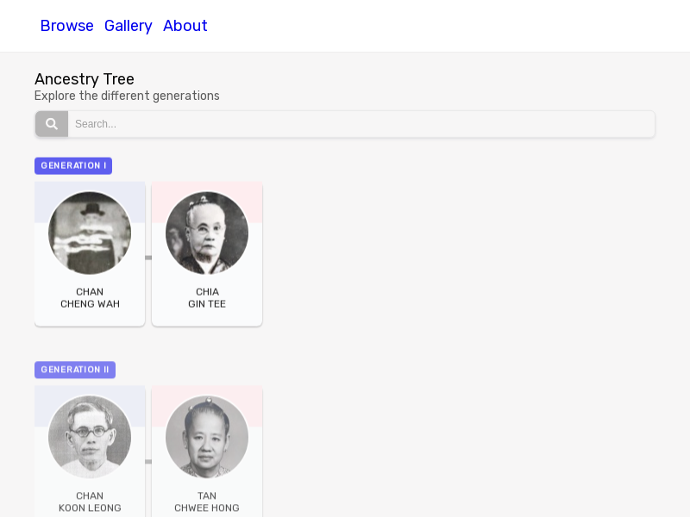690x517 pixels.
Task: Click the connector line between Generation I couple
Action: coord(148,258)
